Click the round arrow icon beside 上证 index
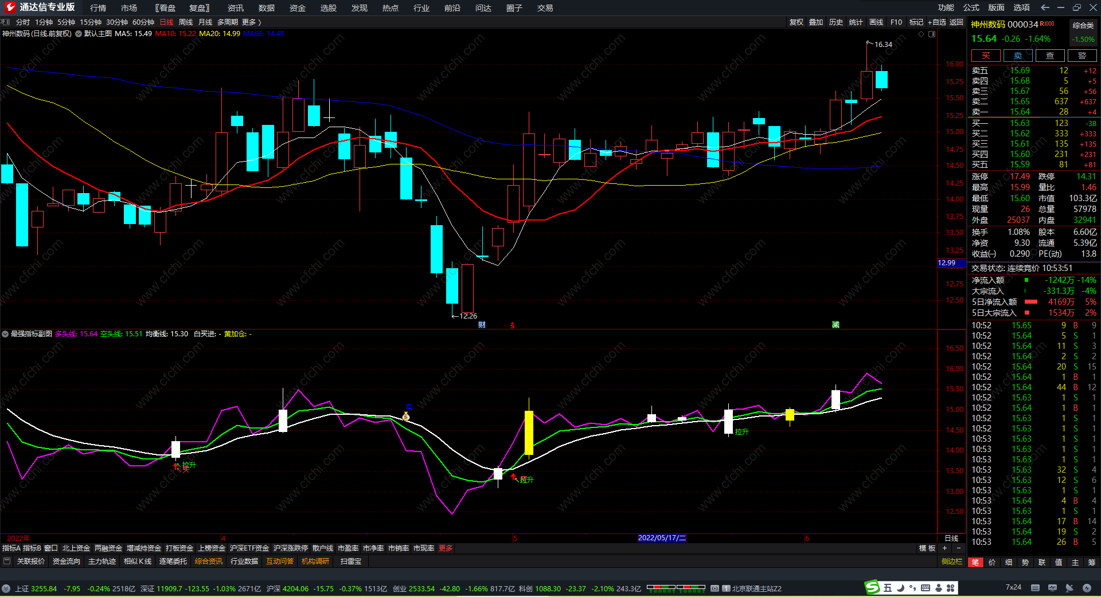1101x597 pixels. tap(6, 588)
